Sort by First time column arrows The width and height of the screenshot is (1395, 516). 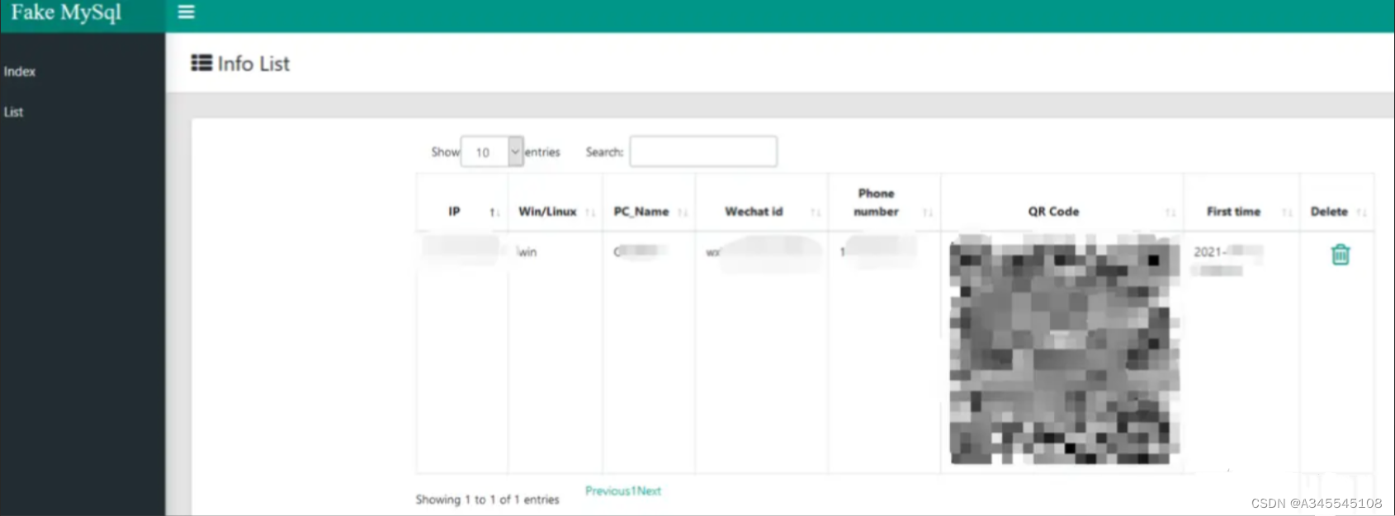coord(1287,213)
